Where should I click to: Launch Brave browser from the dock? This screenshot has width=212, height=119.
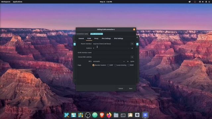click(102, 115)
